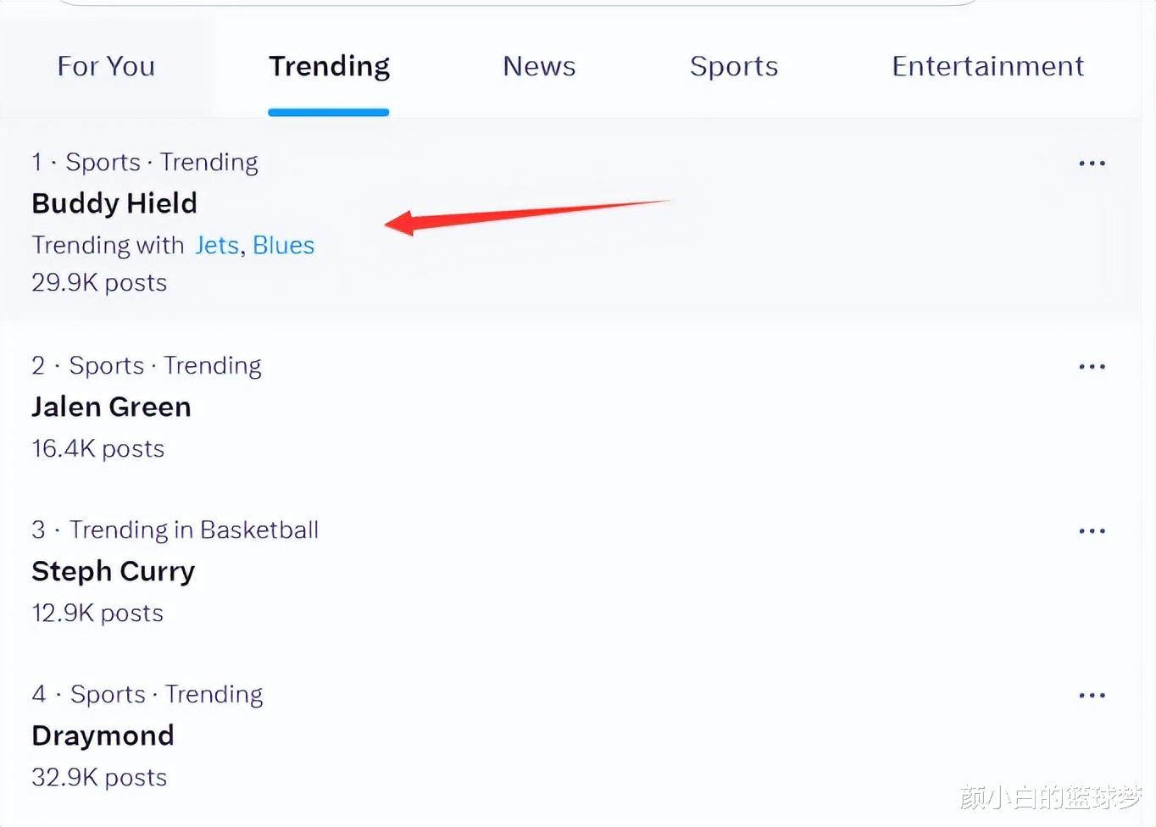Open more options for Steph Curry trend
This screenshot has width=1156, height=827.
tap(1092, 530)
